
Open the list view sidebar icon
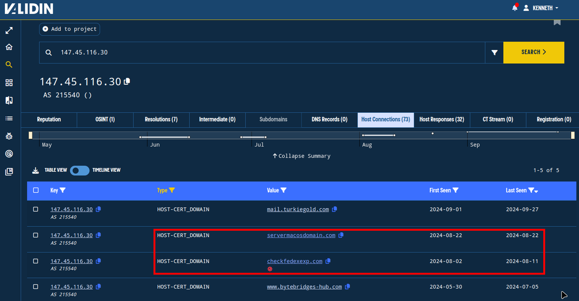9,118
